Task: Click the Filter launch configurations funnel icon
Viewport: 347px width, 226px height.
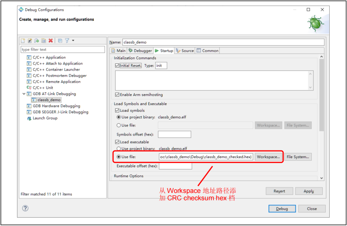Action: (67, 41)
